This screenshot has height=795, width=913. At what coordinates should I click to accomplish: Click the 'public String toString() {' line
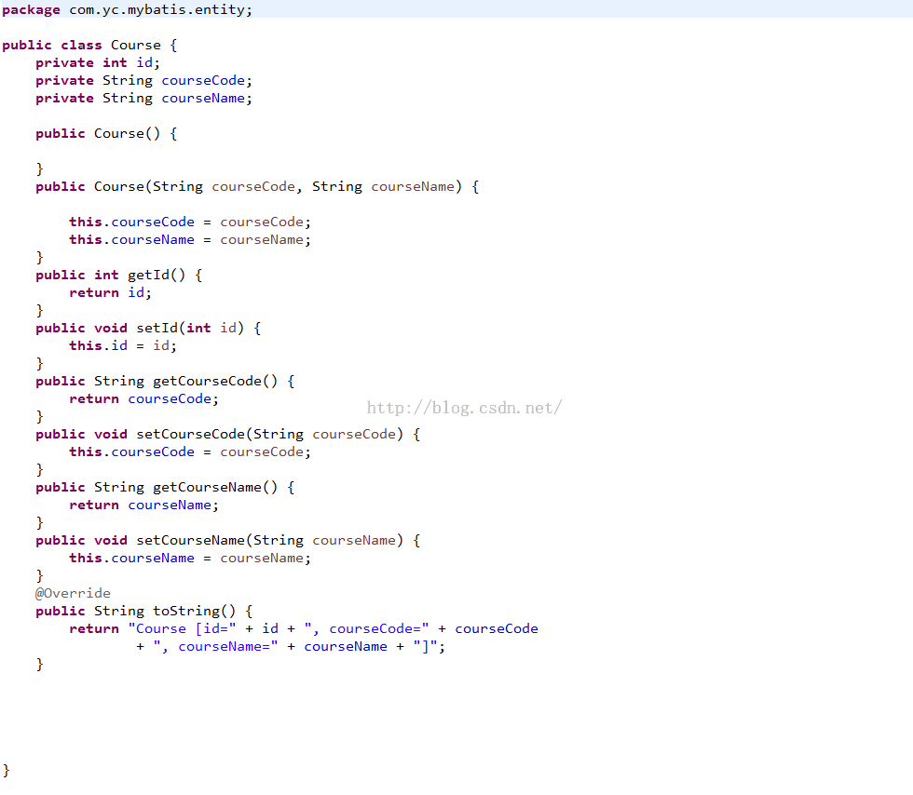[x=143, y=611]
